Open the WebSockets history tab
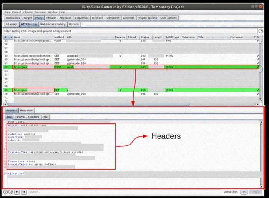 point(53,24)
